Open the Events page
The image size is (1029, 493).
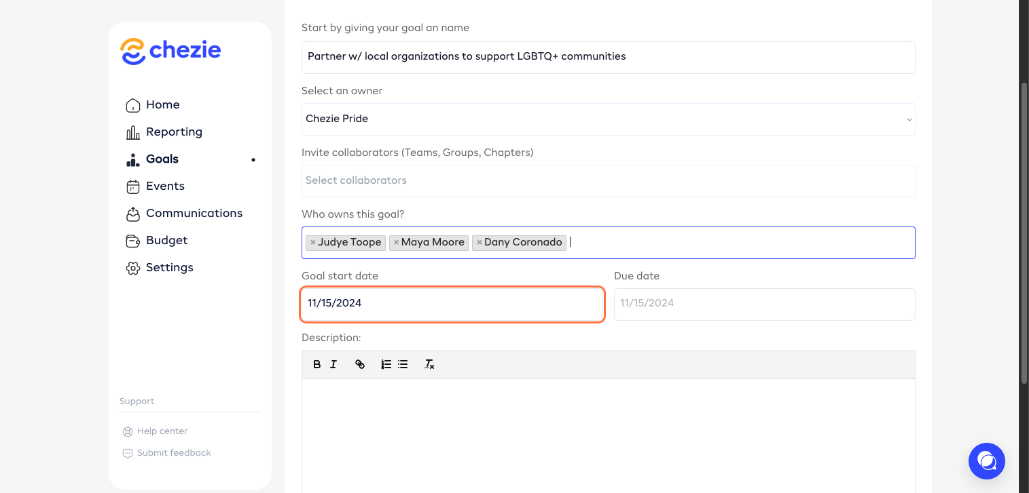165,186
